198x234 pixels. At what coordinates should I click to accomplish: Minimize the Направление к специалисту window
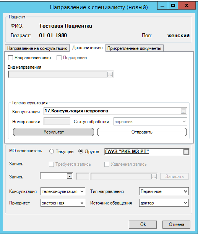tap(162, 6)
